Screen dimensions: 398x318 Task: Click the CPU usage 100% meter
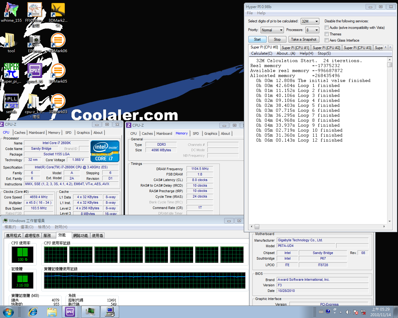click(x=22, y=255)
